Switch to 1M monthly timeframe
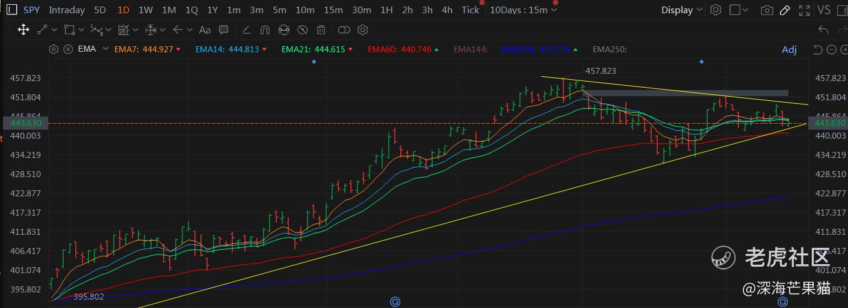This screenshot has width=848, height=308. (x=169, y=10)
